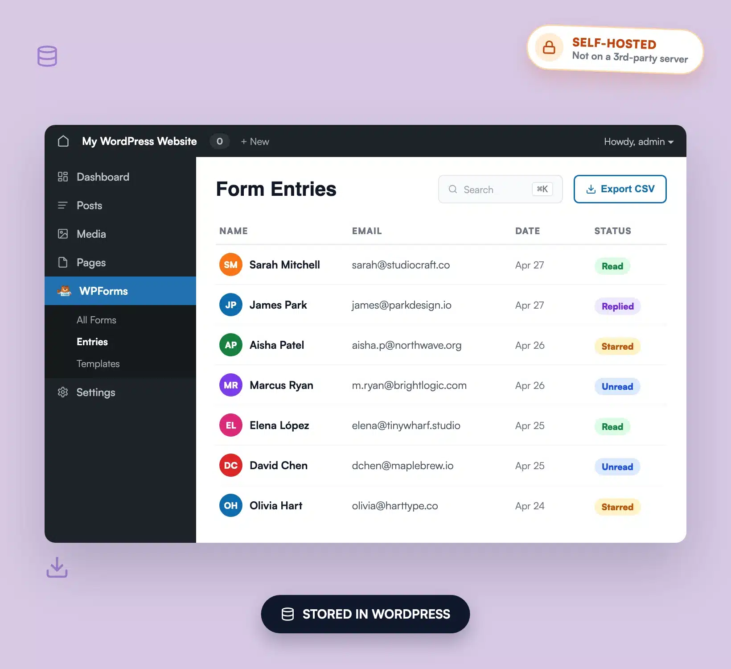Screen dimensions: 731x669
Task: Click Aisha Patel's Starred status badge
Action: click(618, 346)
